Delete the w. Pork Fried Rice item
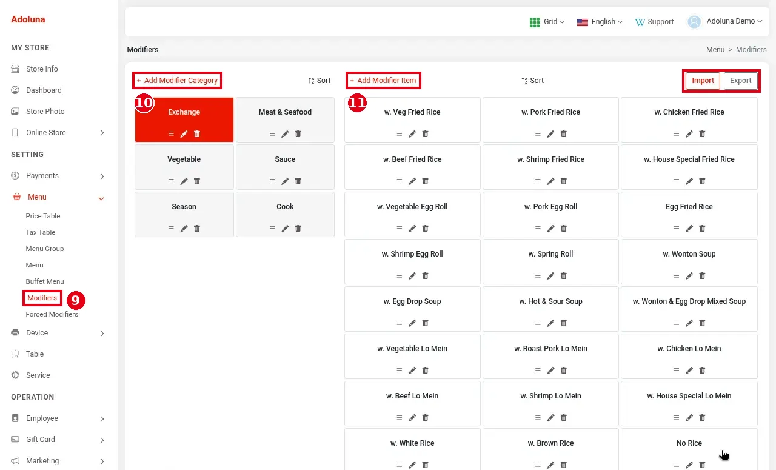The width and height of the screenshot is (776, 470). 564,133
